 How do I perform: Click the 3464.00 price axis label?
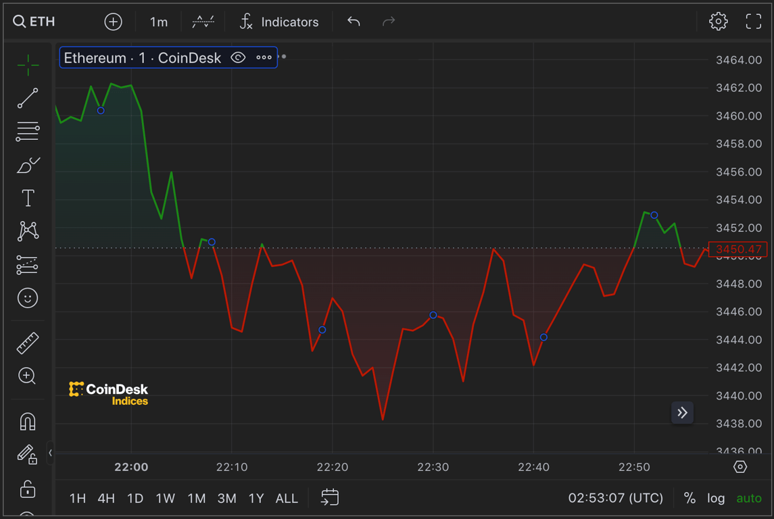(739, 60)
